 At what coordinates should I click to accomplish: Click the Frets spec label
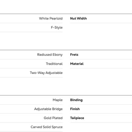coord(74,54)
